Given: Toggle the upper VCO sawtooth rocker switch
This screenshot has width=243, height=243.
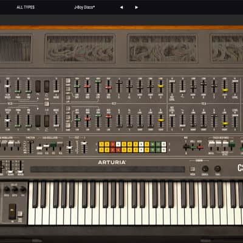Looking at the screenshot, I should [x=47, y=86].
